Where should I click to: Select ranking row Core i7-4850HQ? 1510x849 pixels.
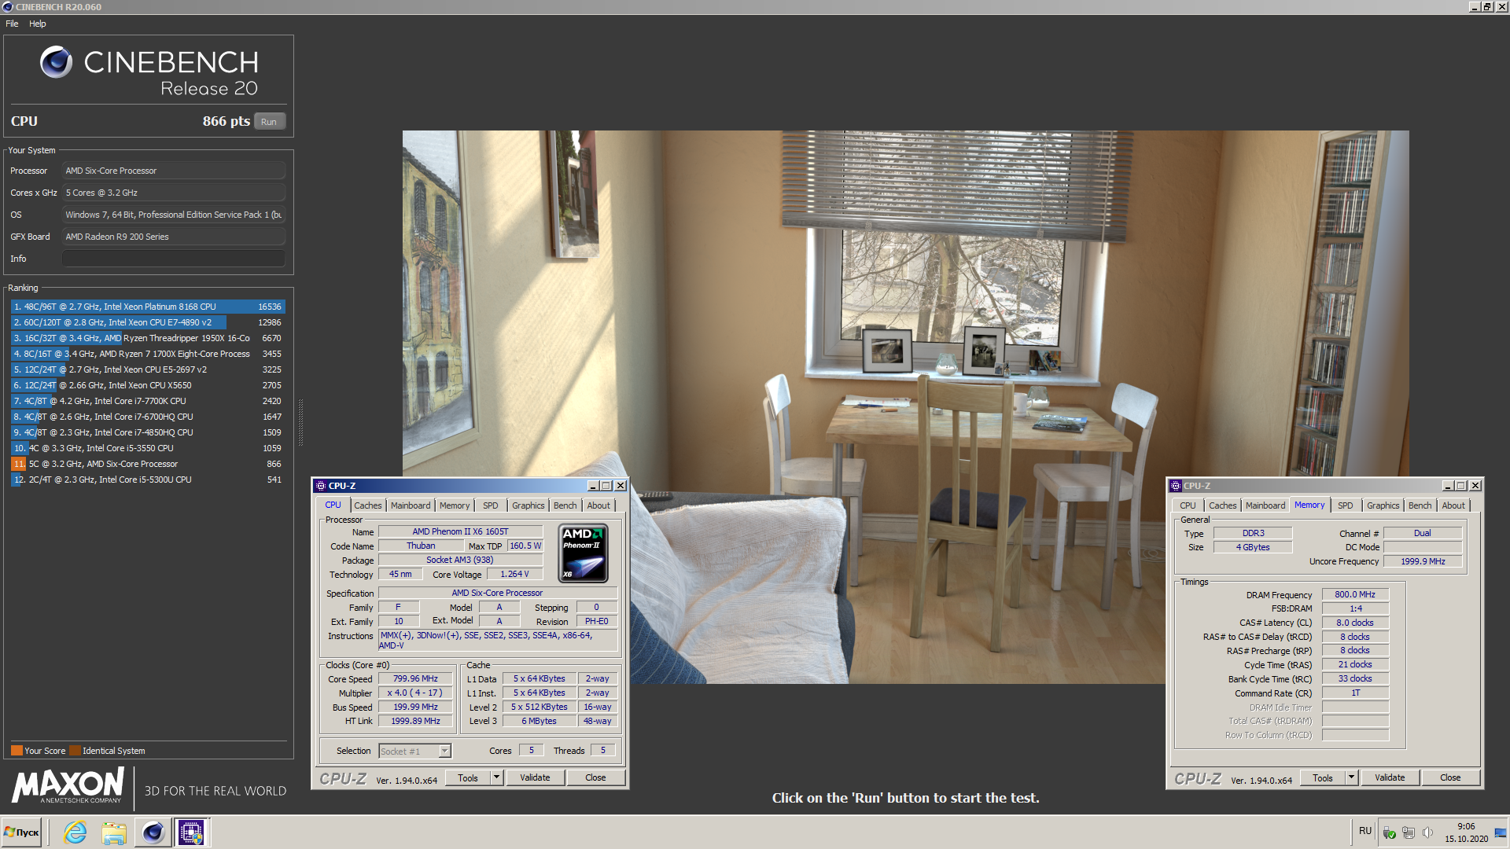tap(148, 432)
